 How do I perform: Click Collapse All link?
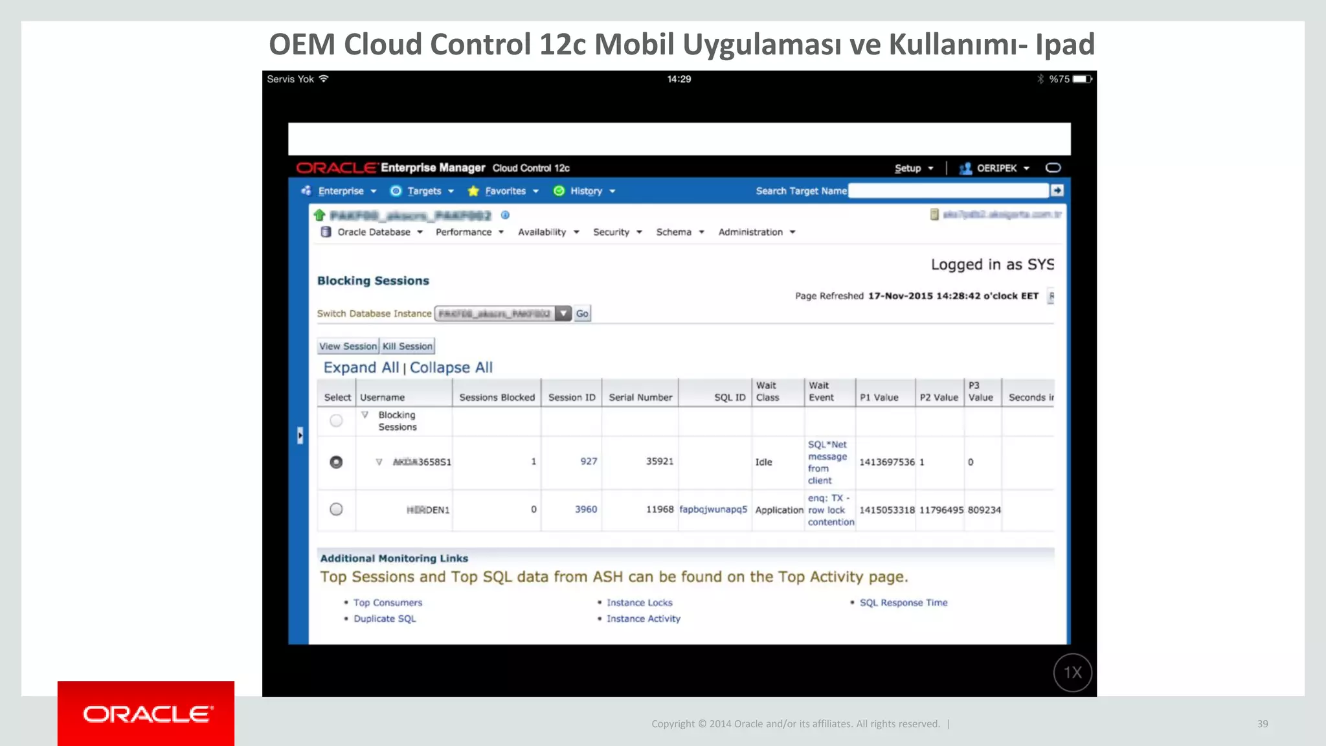(451, 368)
